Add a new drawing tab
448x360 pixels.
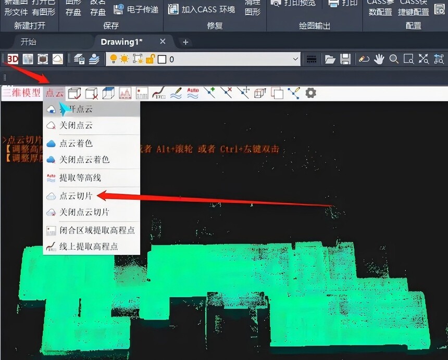pyautogui.click(x=185, y=42)
